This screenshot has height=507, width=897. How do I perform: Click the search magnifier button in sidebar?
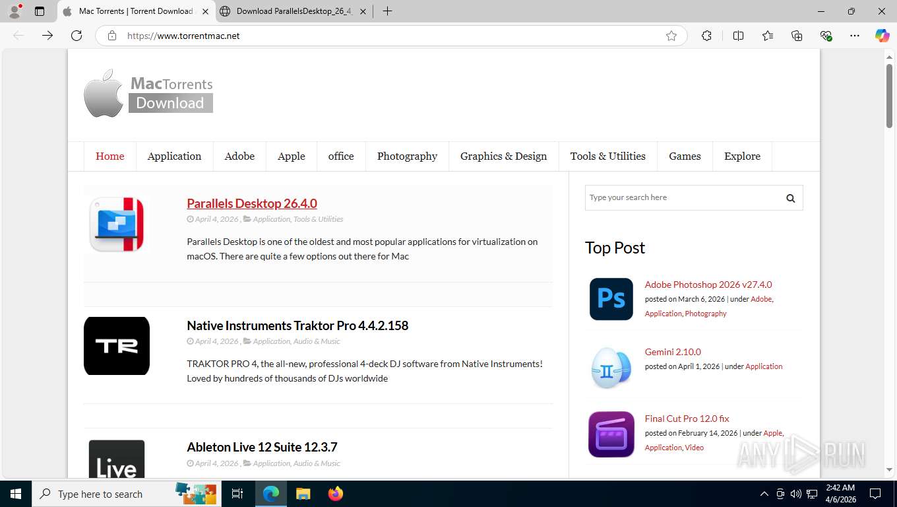pyautogui.click(x=790, y=198)
